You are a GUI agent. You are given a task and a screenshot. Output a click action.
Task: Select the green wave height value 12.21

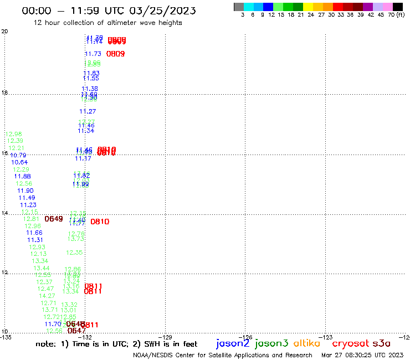[x=16, y=148]
